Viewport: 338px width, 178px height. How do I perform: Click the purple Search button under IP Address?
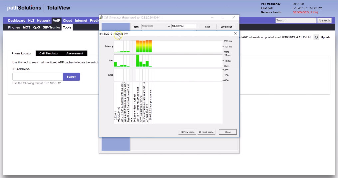coord(71,77)
